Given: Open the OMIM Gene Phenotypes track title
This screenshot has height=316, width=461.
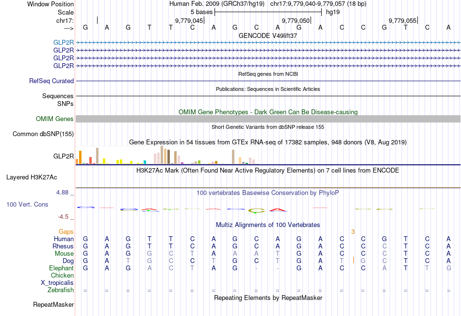Looking at the screenshot, I should 268,112.
